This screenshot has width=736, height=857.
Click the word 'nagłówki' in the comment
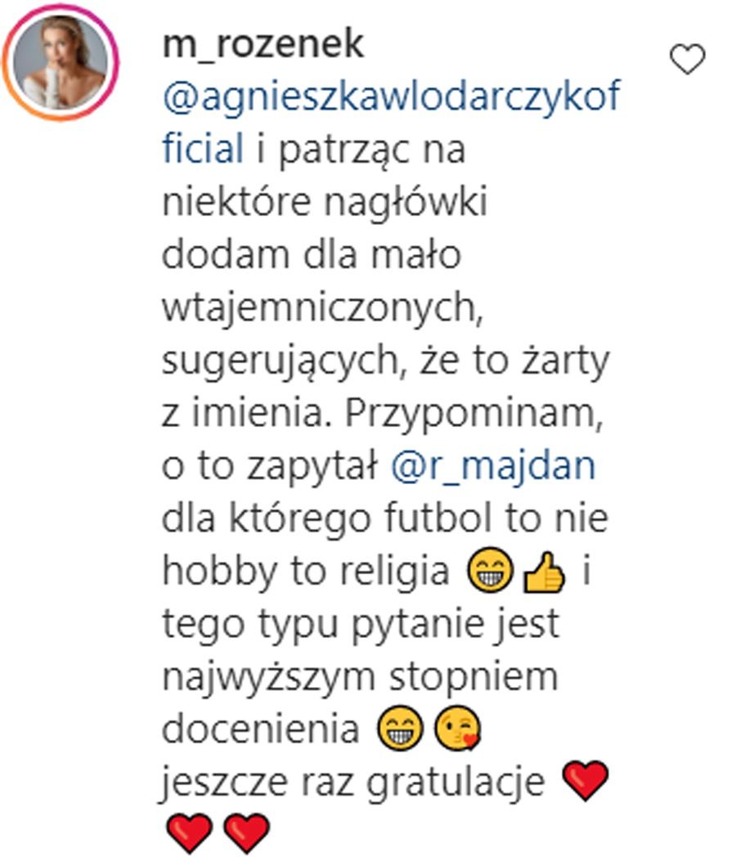(406, 204)
